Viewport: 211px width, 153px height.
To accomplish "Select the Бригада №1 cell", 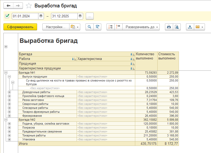I will (x=77, y=73).
